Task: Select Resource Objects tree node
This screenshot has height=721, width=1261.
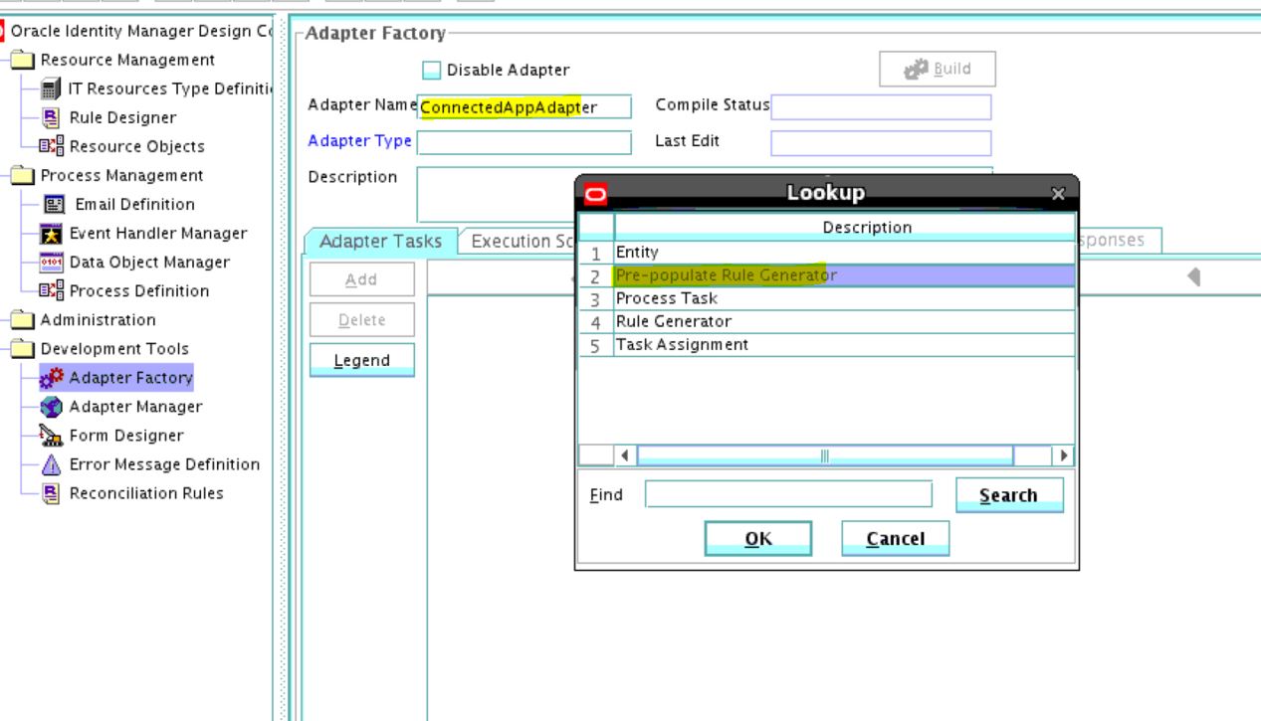Action: coord(136,146)
